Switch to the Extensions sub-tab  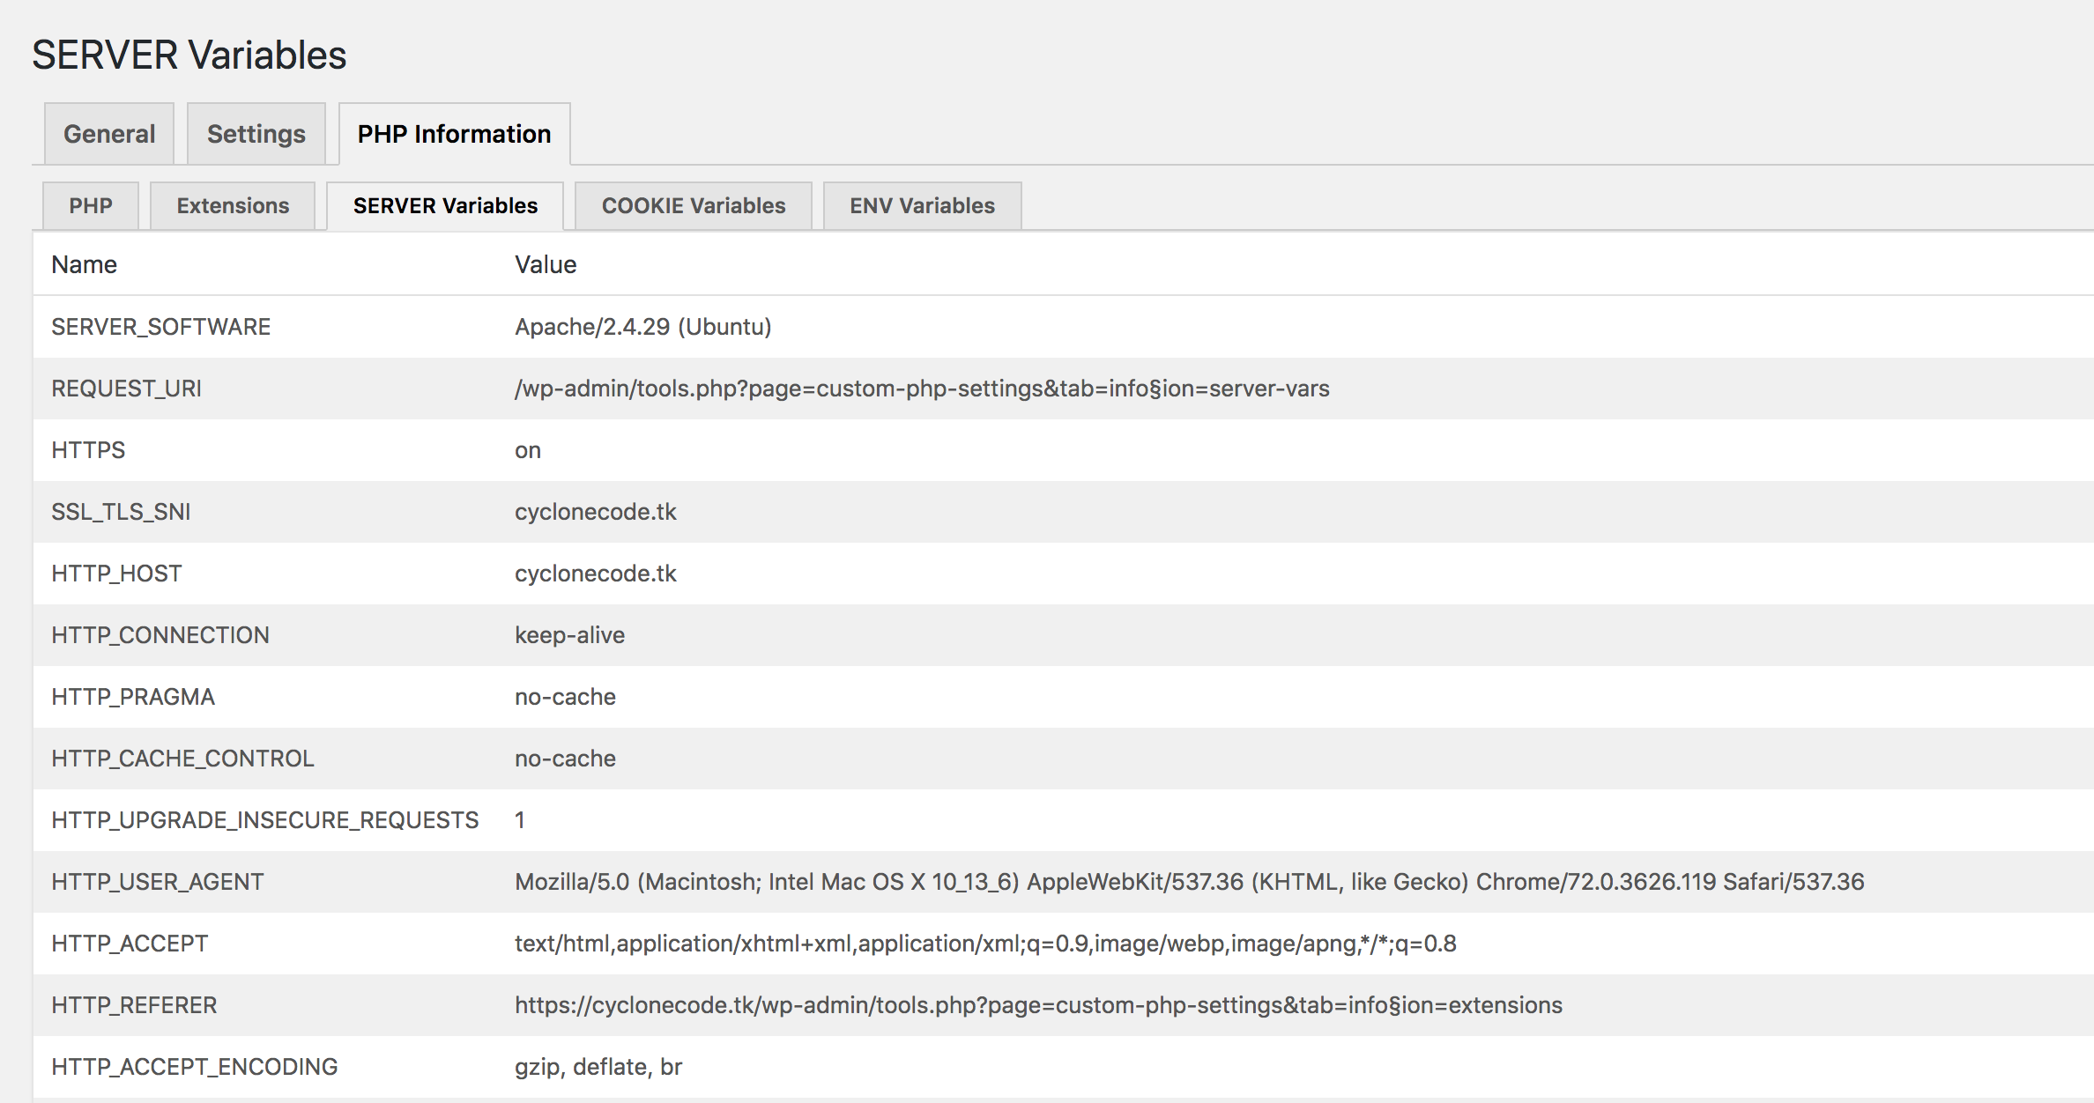point(231,205)
